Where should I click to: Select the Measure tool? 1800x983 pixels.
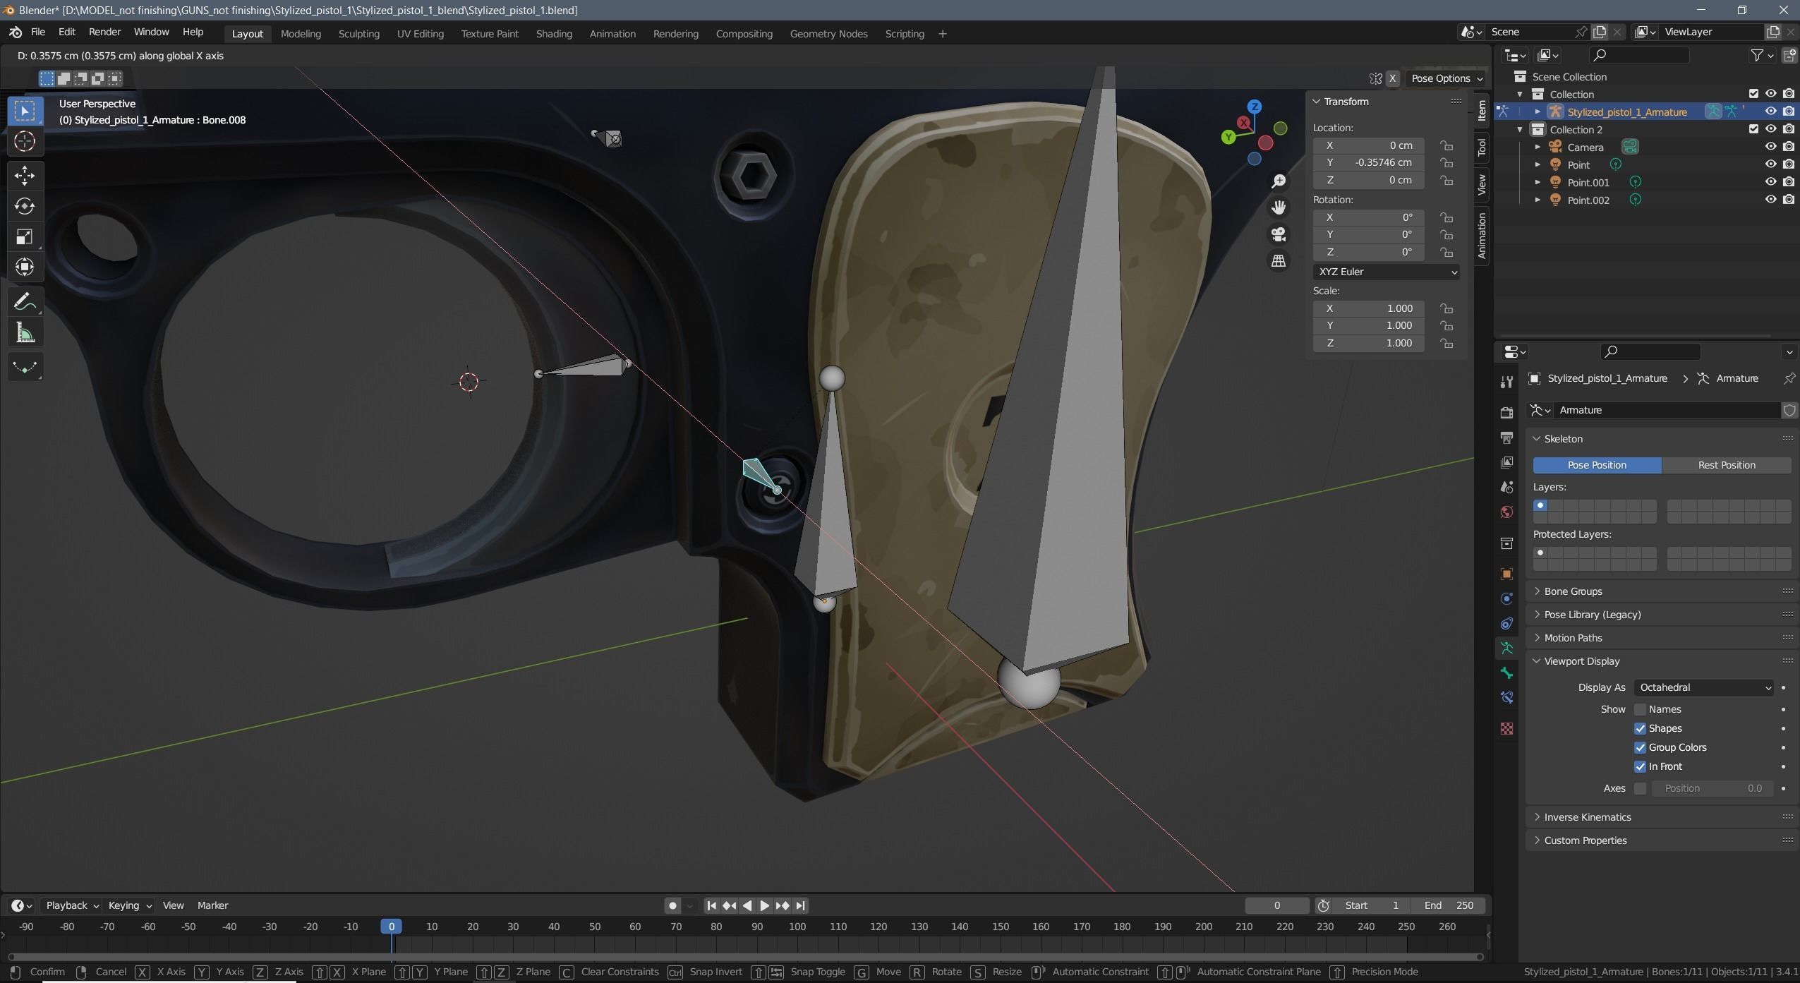[25, 332]
